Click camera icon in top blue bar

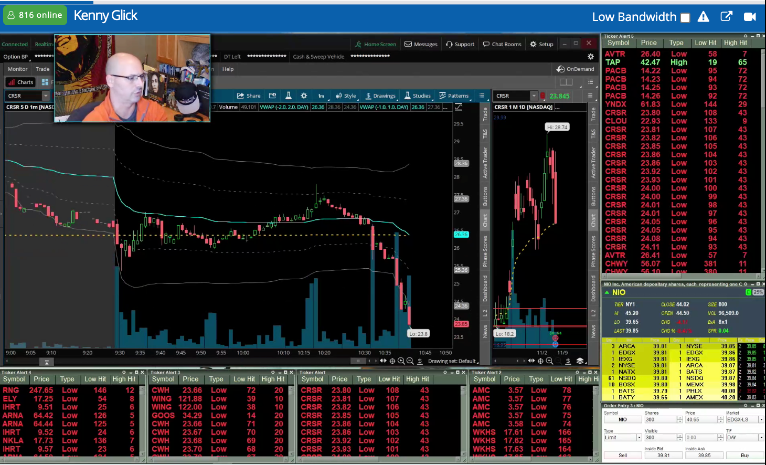pos(750,17)
